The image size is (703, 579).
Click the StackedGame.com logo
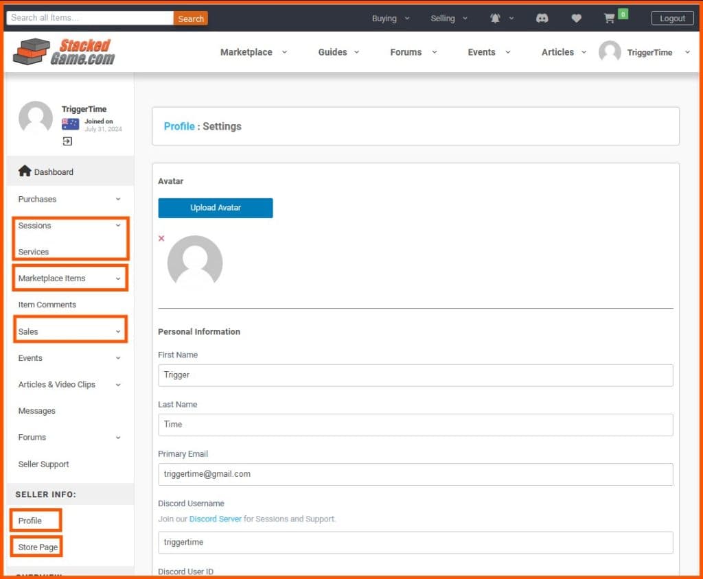64,52
